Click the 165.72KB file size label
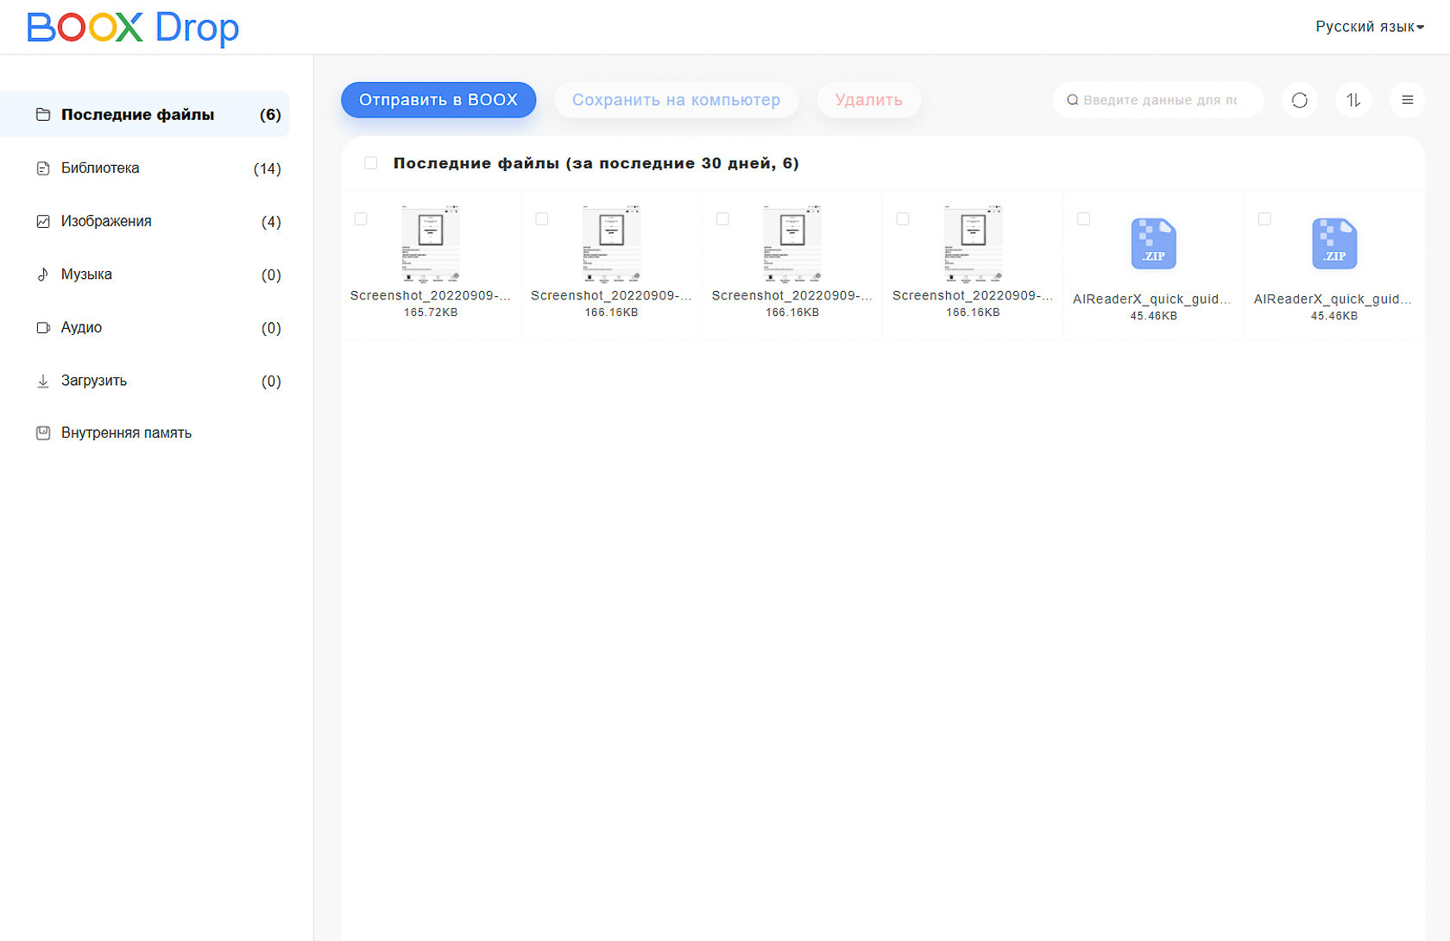Image resolution: width=1450 pixels, height=941 pixels. [431, 313]
